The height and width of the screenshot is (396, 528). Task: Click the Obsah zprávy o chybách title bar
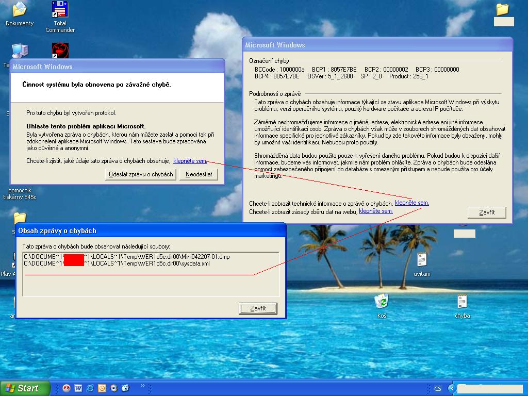151,230
